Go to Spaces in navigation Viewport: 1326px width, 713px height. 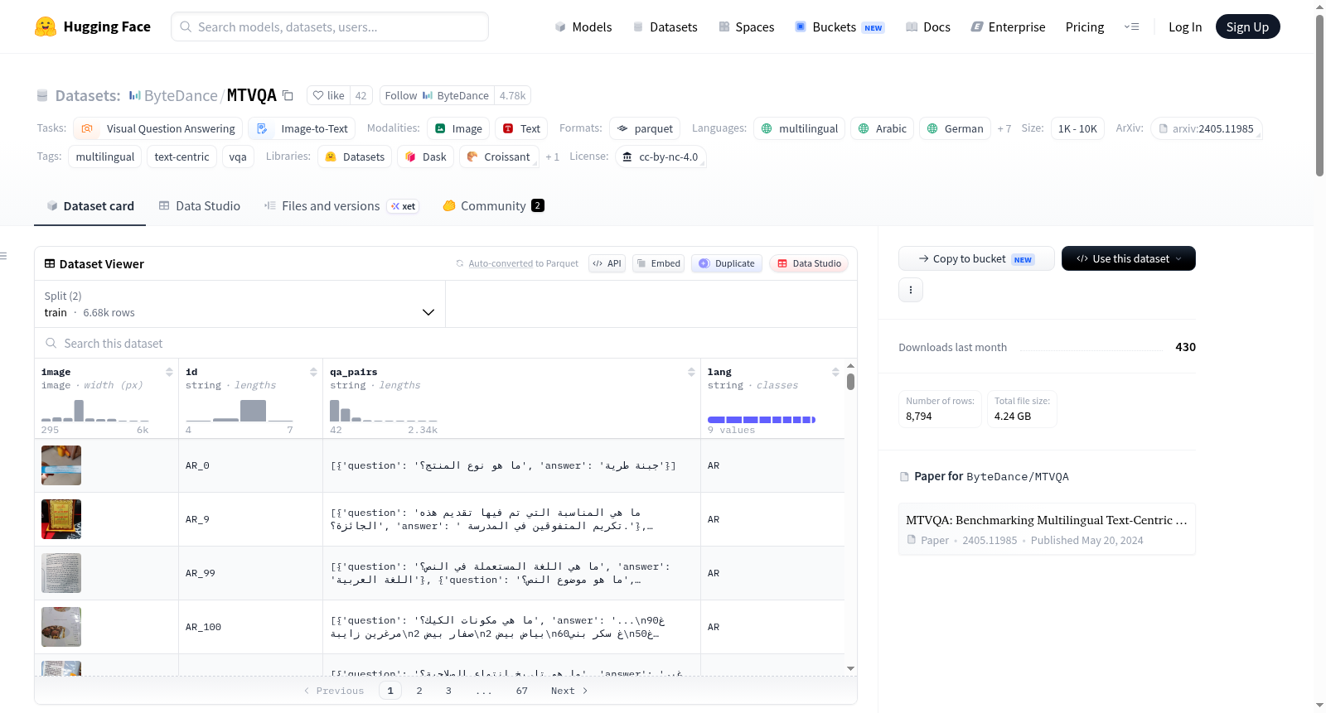point(746,26)
